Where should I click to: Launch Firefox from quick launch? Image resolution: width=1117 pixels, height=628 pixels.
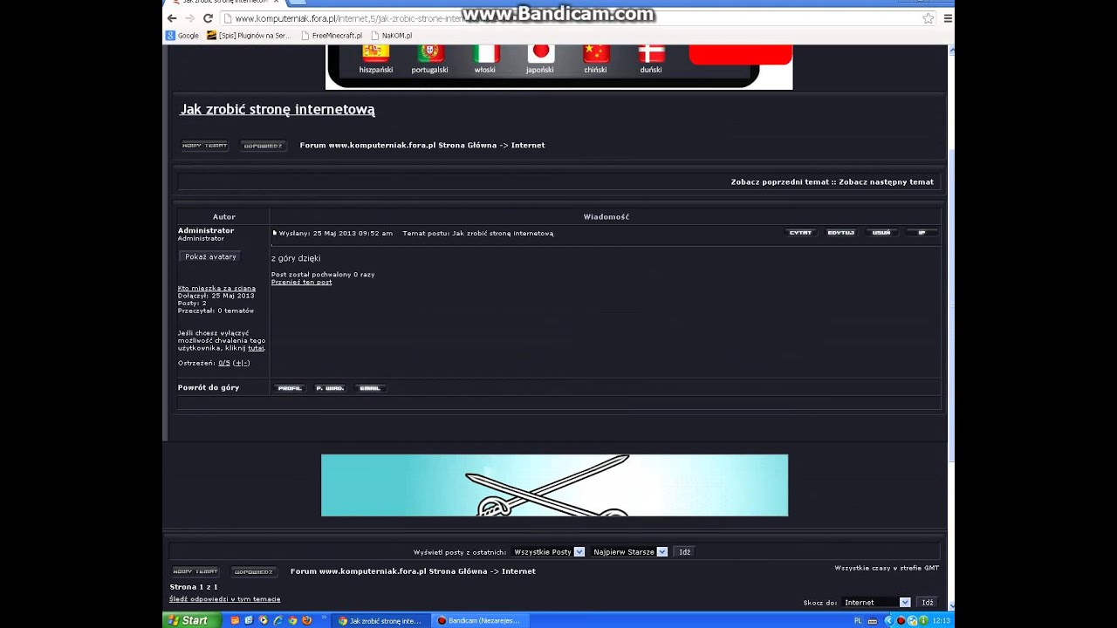click(306, 621)
